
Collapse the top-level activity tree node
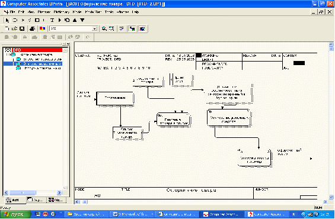point(8,54)
